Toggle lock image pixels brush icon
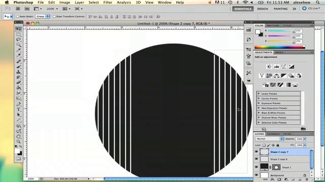Screen dimensions: 325x182 tap(269, 145)
